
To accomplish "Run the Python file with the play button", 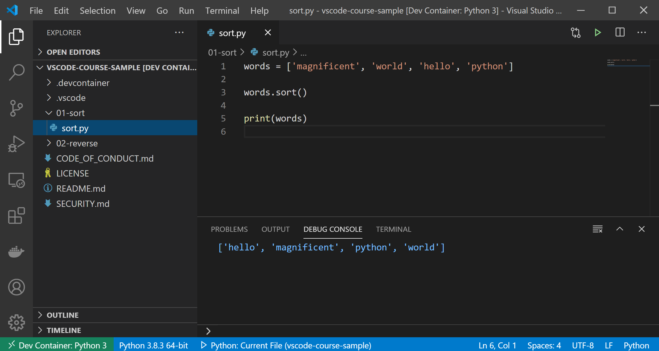I will [x=597, y=32].
